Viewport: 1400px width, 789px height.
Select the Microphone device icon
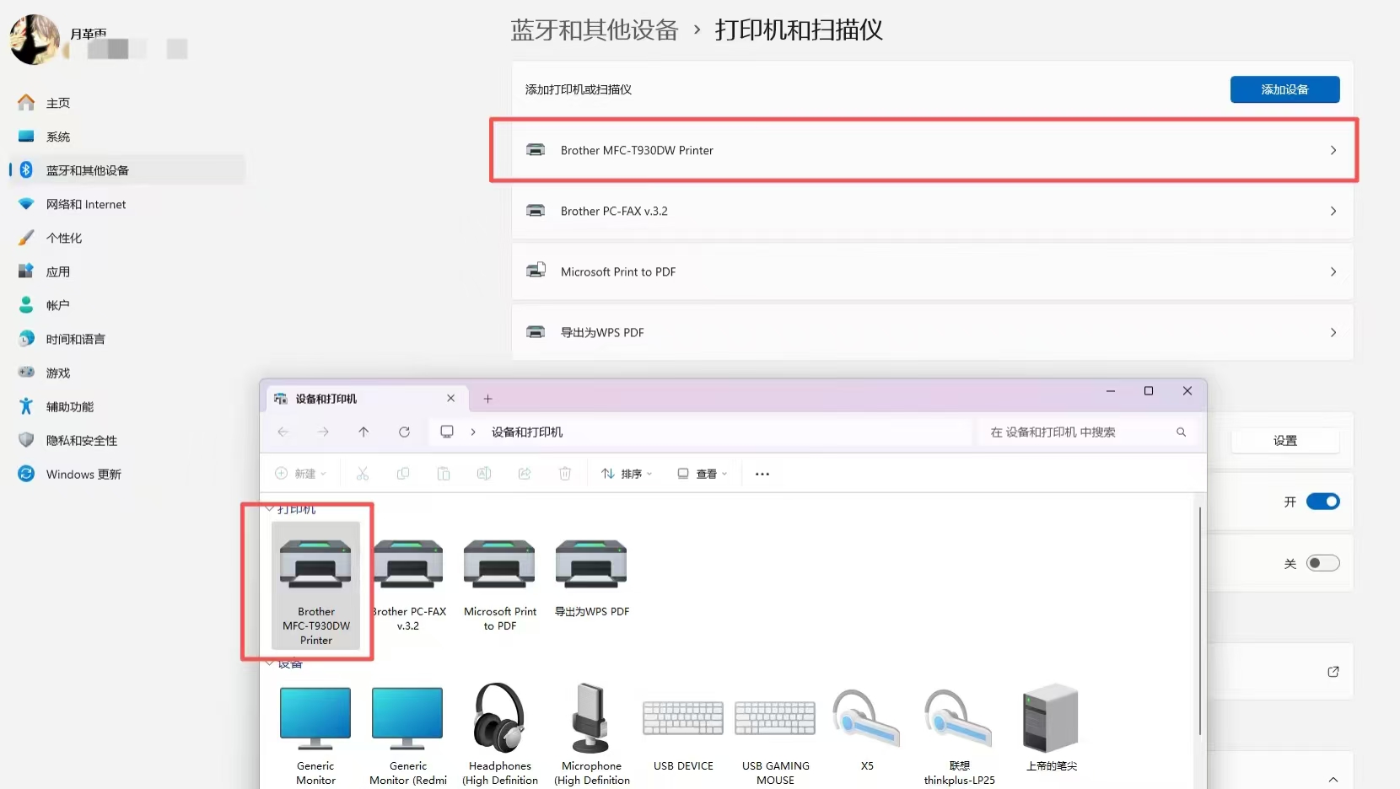coord(591,717)
